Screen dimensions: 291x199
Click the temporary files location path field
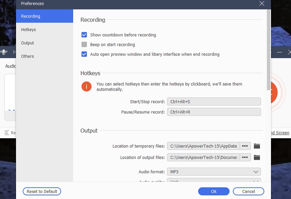click(203, 146)
